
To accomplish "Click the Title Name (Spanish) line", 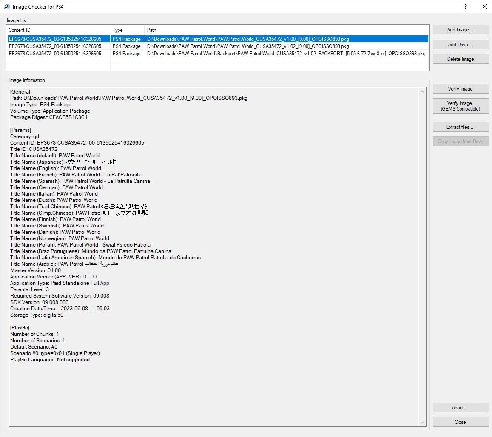I will 80,181.
